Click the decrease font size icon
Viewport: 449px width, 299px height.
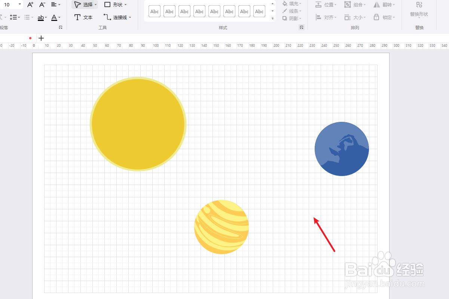click(x=42, y=4)
